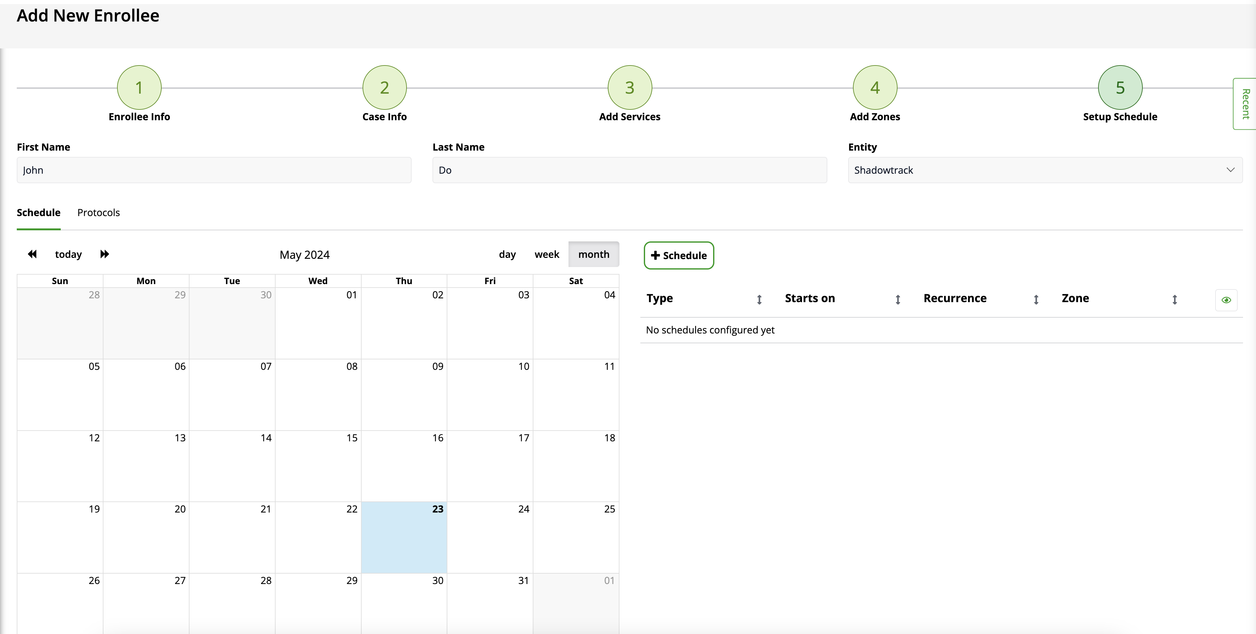Click step 1 Enrollee Info circle
This screenshot has width=1256, height=634.
(x=139, y=88)
